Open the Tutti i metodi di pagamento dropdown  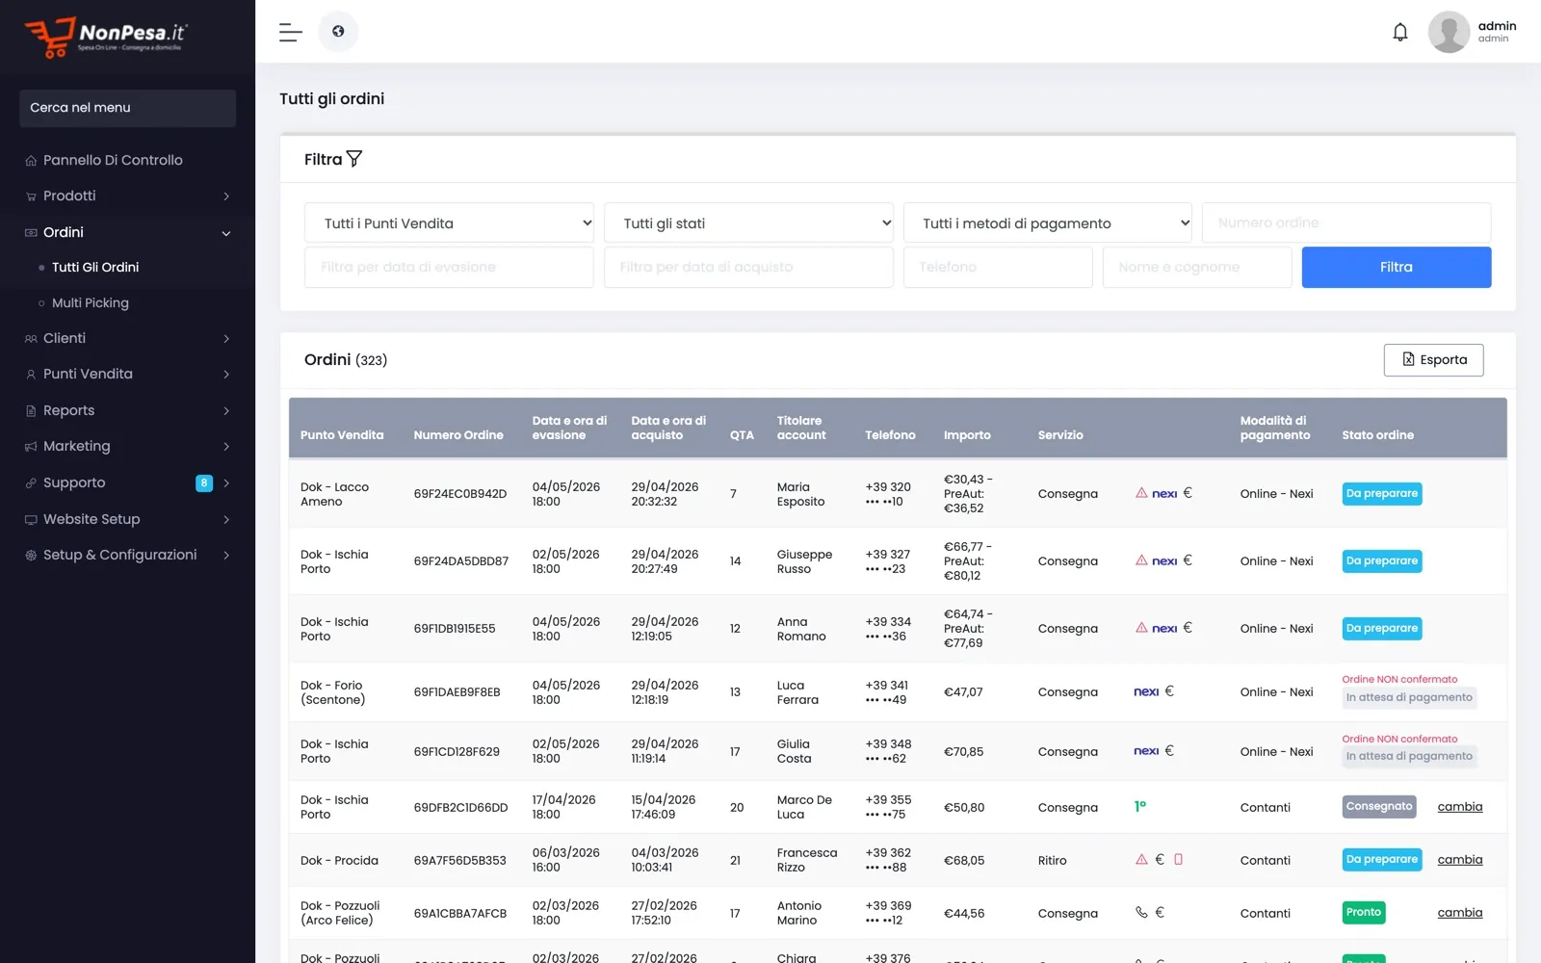[1048, 223]
